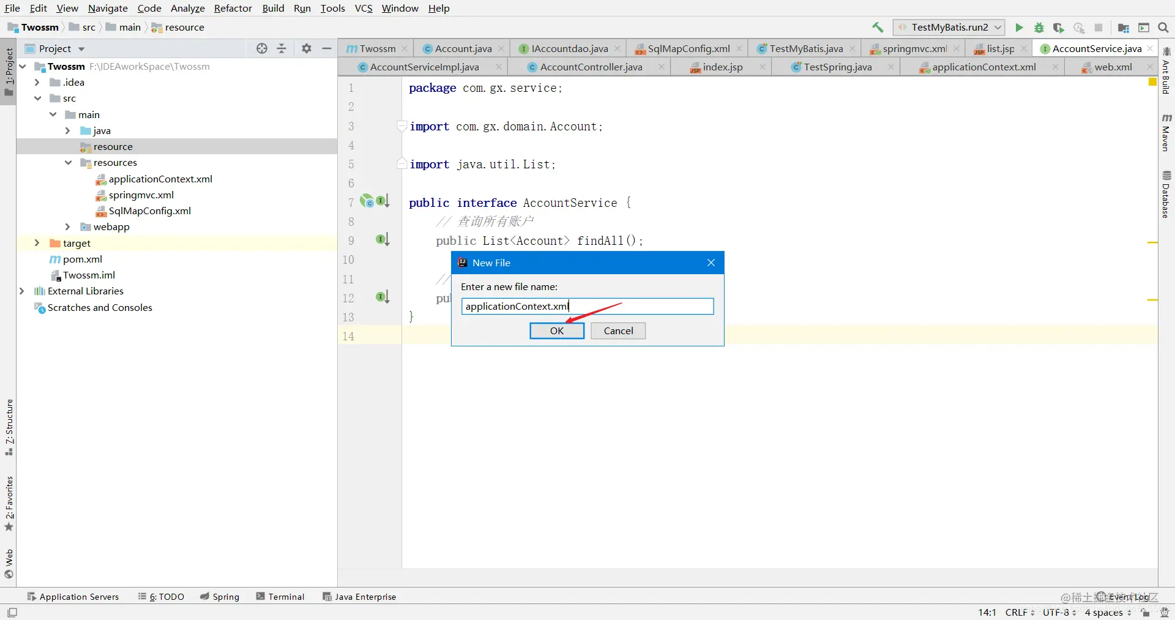Click OK in New File dialog

pos(557,331)
